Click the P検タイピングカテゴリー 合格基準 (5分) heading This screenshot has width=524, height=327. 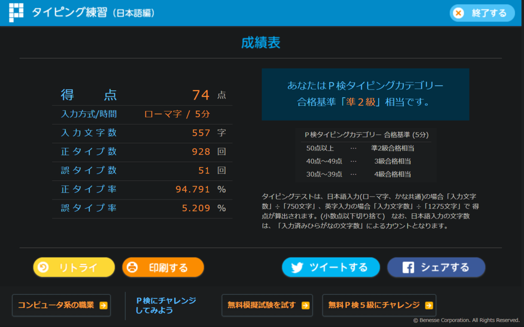366,135
